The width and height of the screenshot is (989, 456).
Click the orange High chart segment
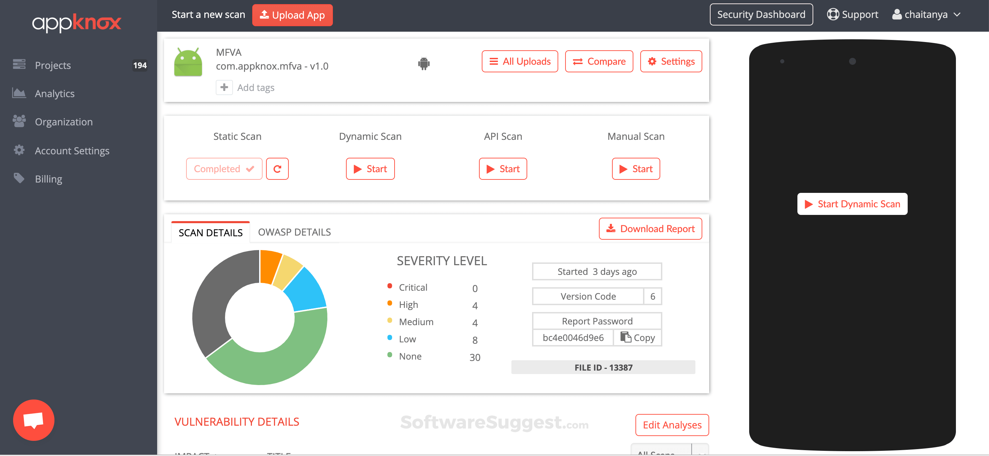(270, 267)
